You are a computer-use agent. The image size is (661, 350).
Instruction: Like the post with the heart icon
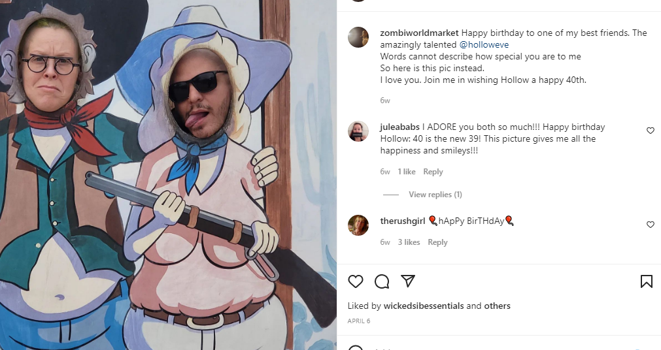click(356, 281)
